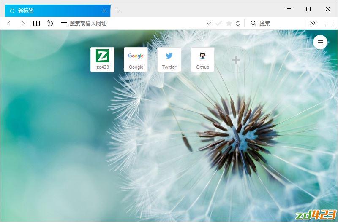Viewport: 338px width, 222px height.
Task: Reload page with the refresh icon
Action: coord(238,23)
